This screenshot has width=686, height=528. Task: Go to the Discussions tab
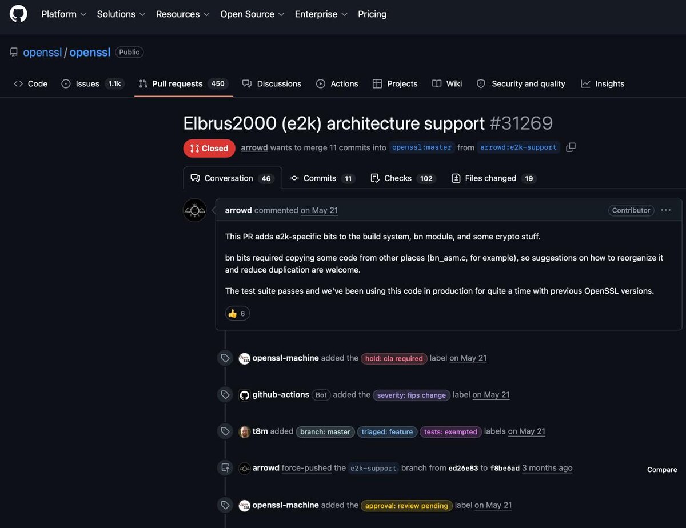pos(272,83)
